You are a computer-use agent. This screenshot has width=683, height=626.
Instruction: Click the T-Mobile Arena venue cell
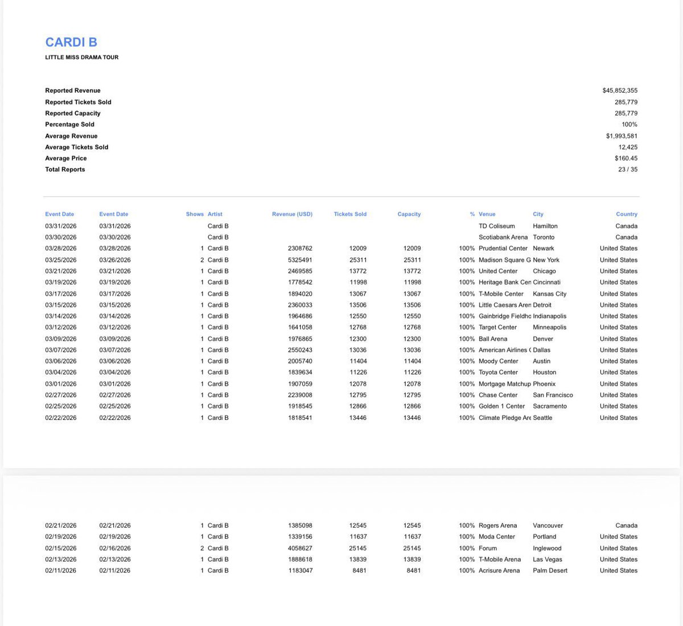coord(500,559)
